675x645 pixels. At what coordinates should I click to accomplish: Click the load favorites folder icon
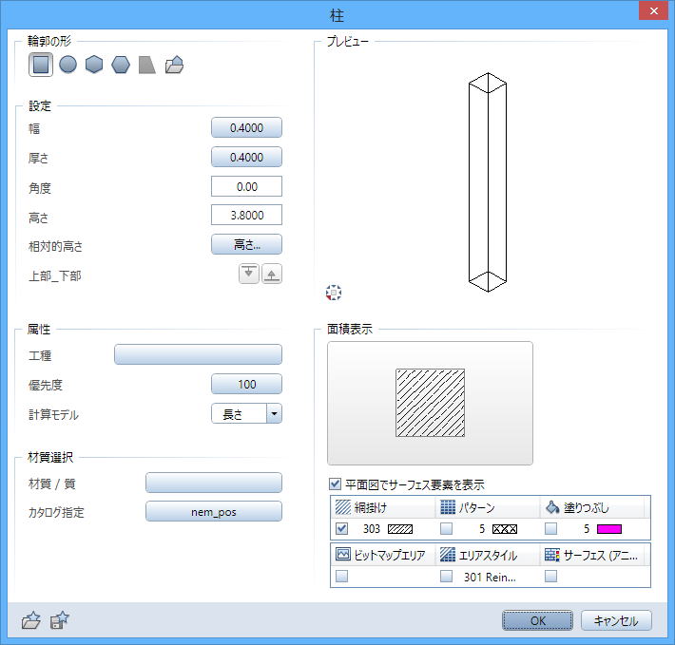tap(31, 620)
